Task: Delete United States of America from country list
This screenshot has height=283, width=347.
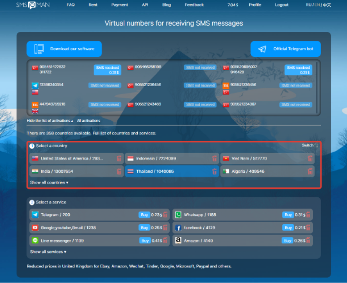Action: (x=119, y=158)
